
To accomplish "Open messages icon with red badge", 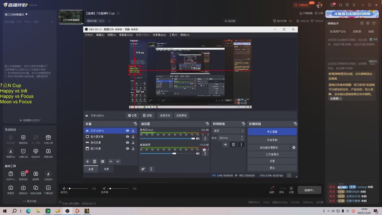I will 332,5.
